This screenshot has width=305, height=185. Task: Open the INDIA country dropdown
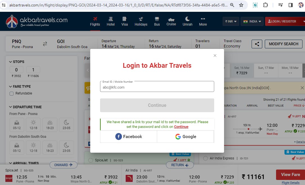[x=252, y=21]
